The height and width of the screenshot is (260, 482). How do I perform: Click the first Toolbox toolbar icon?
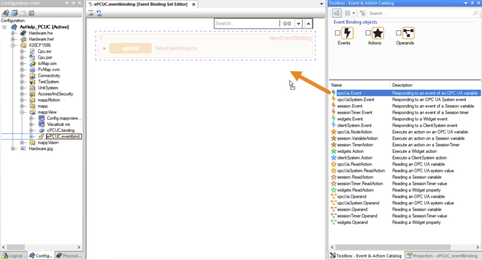click(x=337, y=13)
